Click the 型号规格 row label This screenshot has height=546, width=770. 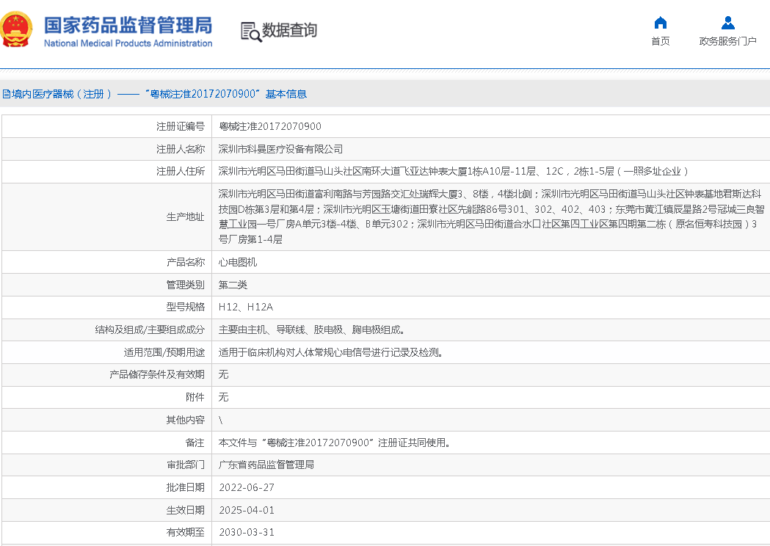tap(185, 307)
